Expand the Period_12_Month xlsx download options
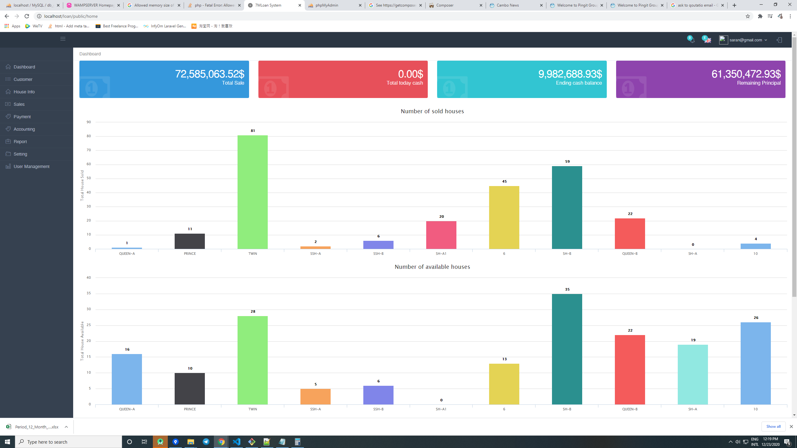This screenshot has width=797, height=448. (66, 427)
